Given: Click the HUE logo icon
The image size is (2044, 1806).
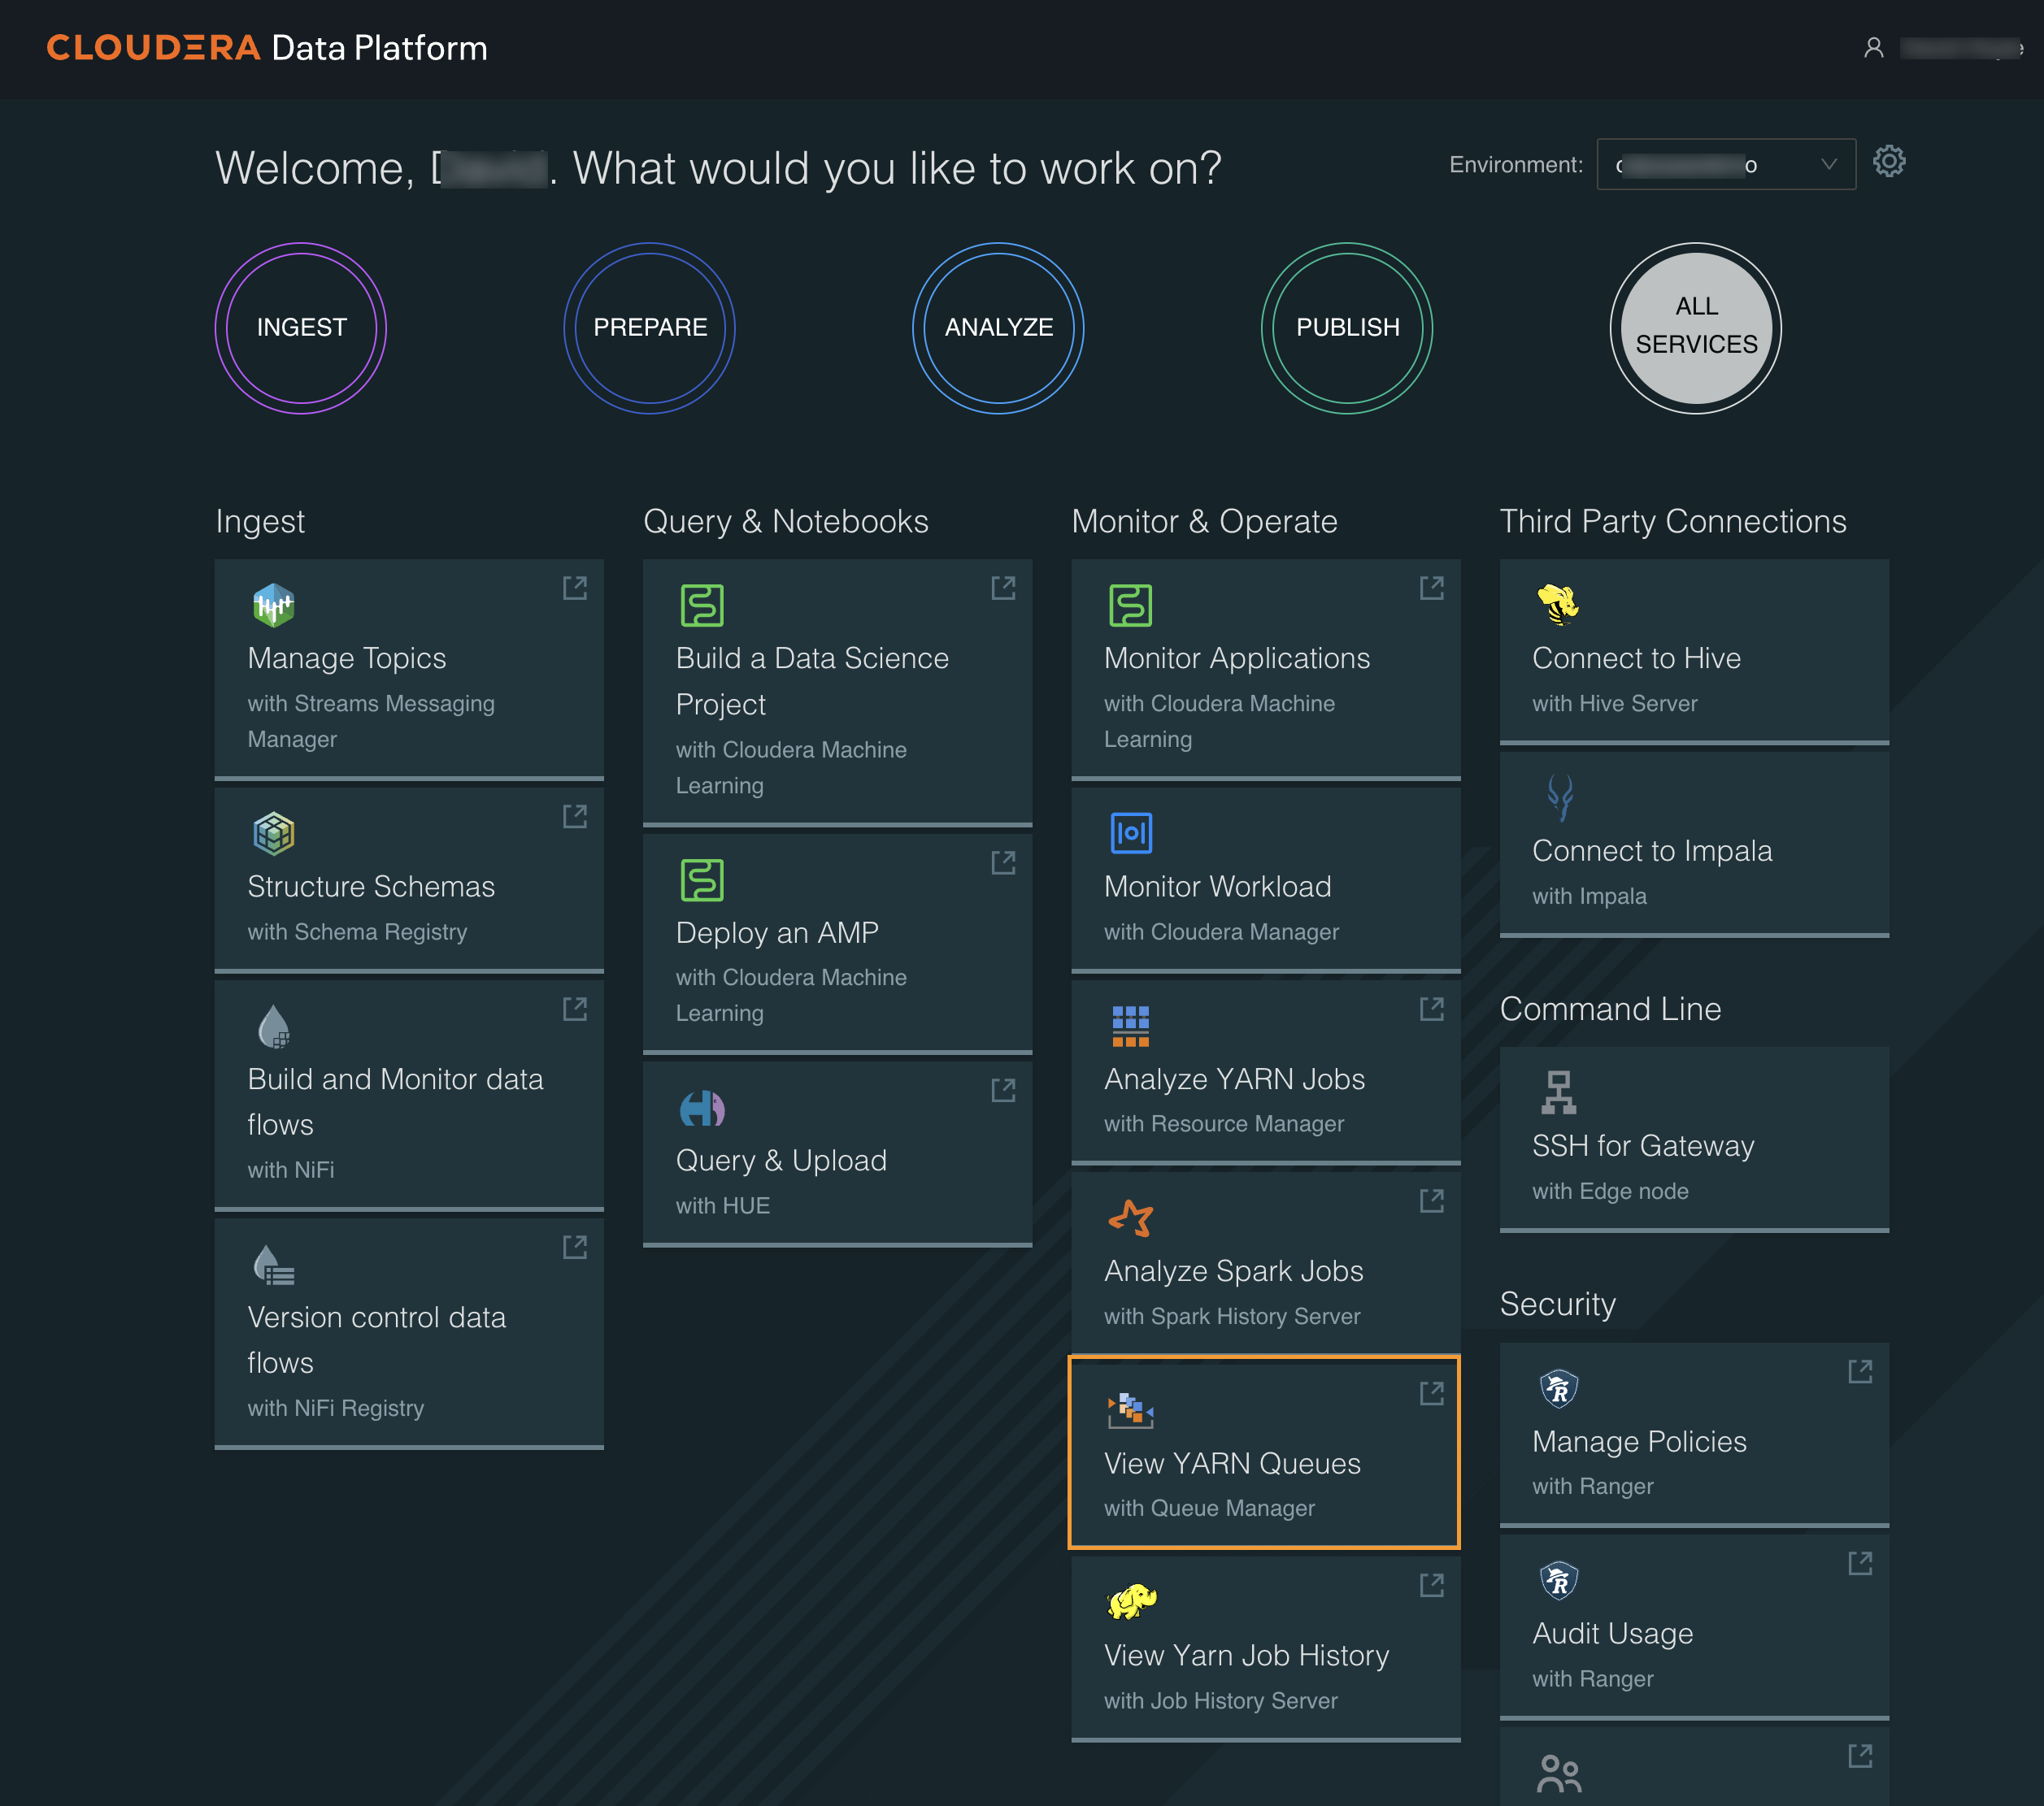Looking at the screenshot, I should tap(702, 1107).
